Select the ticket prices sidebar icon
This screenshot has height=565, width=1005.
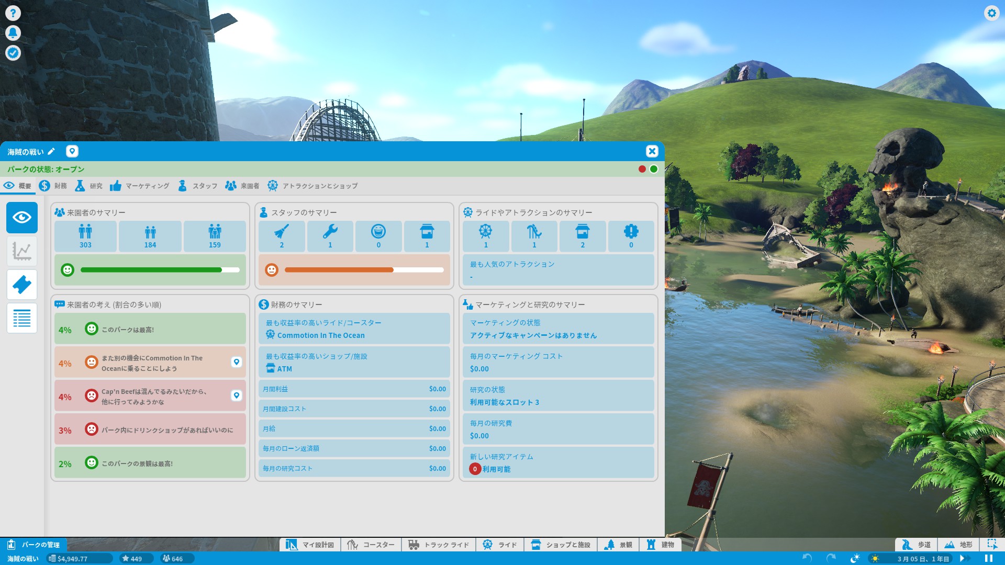[22, 285]
